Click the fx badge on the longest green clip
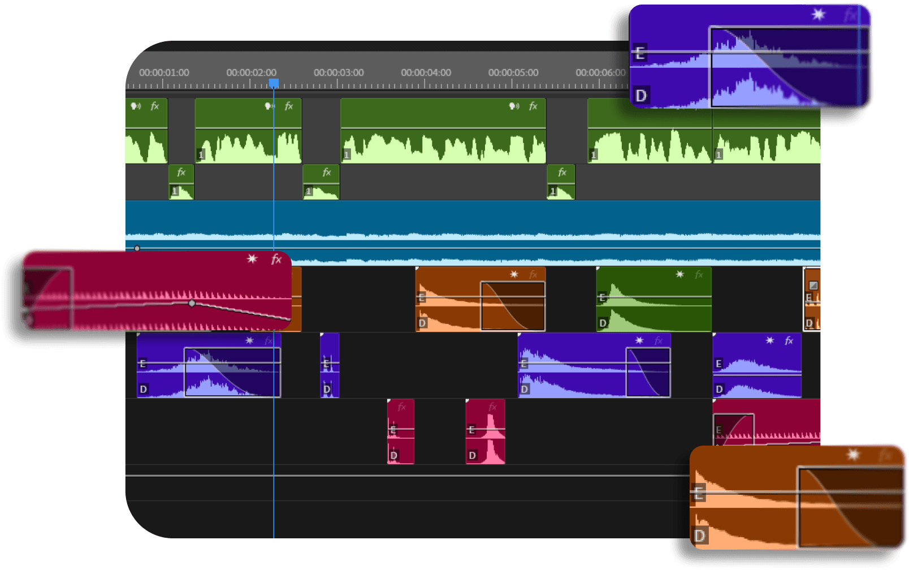 [x=533, y=106]
